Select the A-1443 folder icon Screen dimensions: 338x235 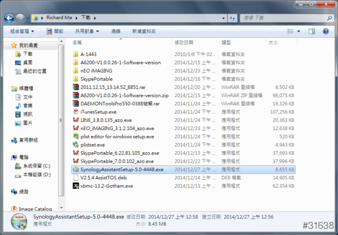(75, 54)
